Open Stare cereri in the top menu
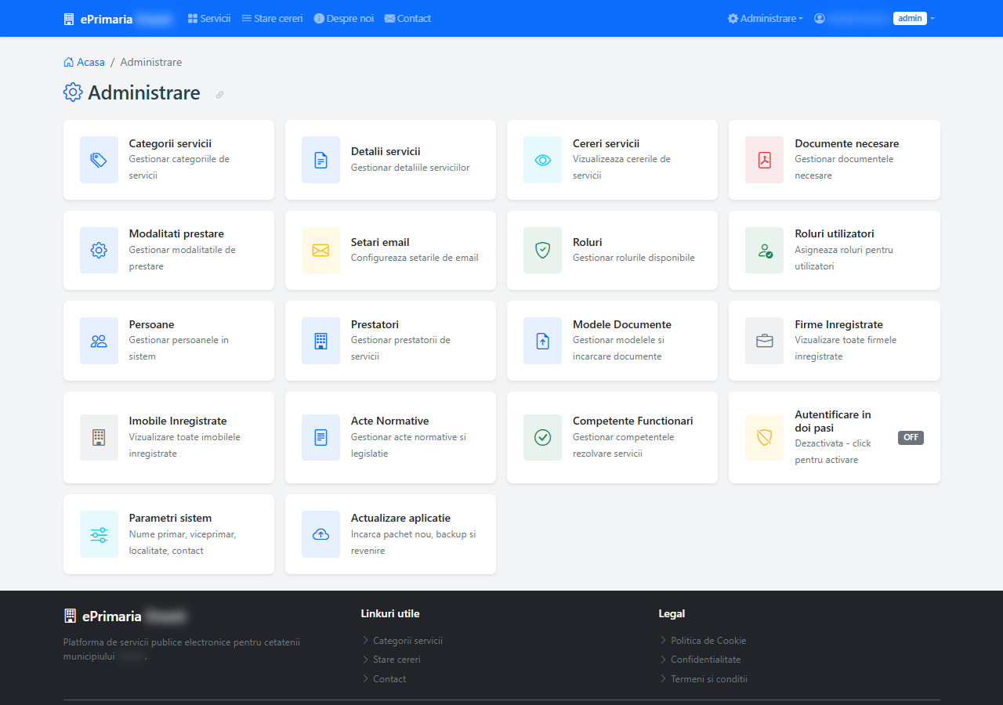 coord(272,18)
